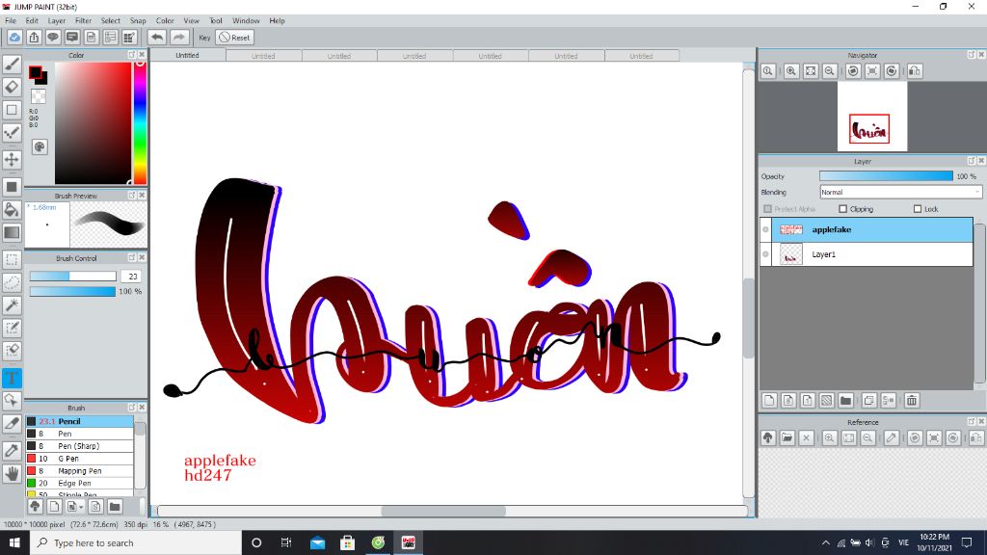Open the add brush dropdown arrow

pyautogui.click(x=81, y=507)
